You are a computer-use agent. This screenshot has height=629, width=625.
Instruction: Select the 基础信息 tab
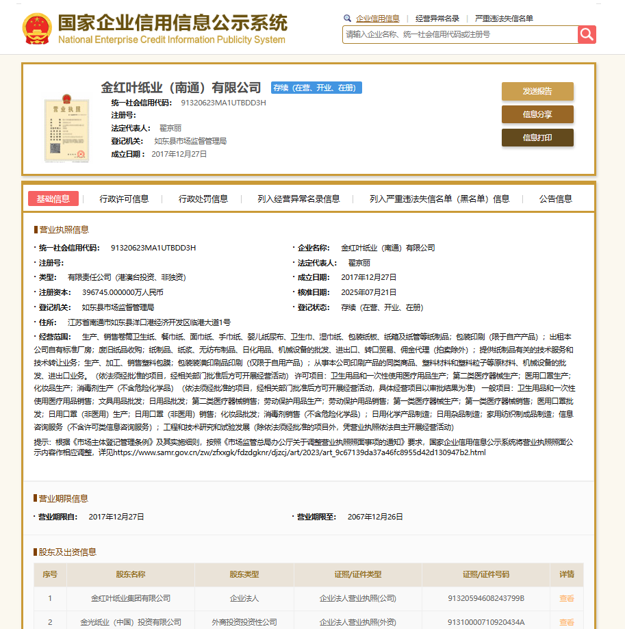[53, 198]
